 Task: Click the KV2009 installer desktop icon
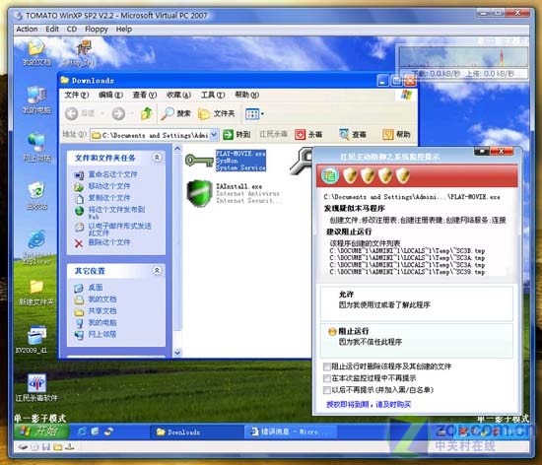(35, 339)
